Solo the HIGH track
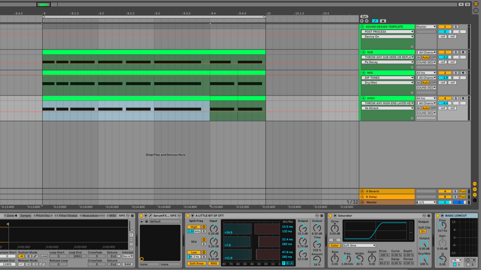481x270 pixels. click(456, 98)
